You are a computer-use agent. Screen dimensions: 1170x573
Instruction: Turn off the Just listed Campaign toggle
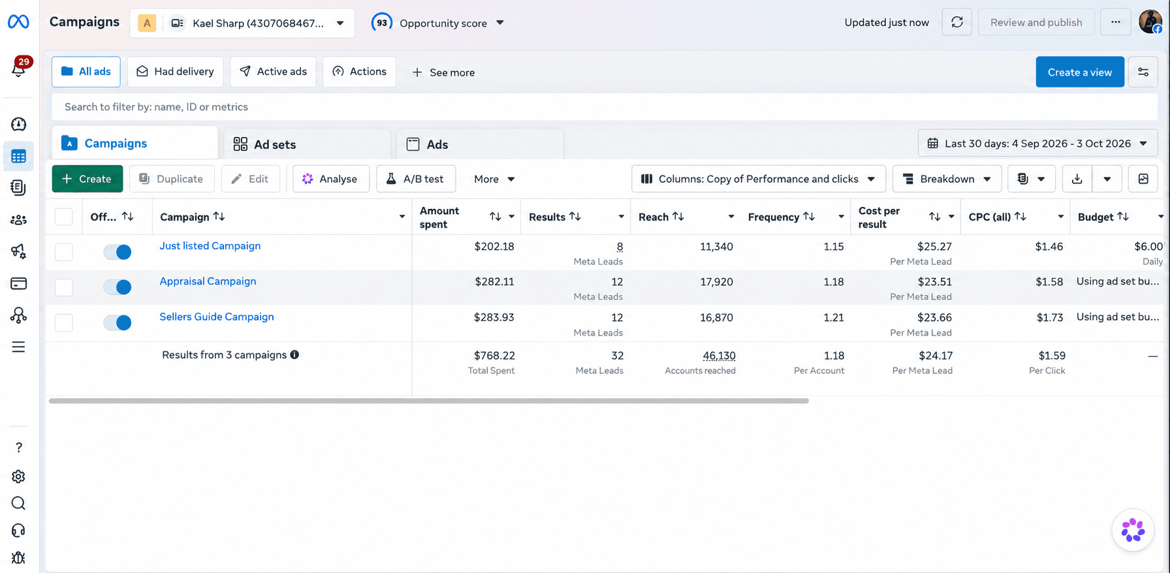(118, 252)
